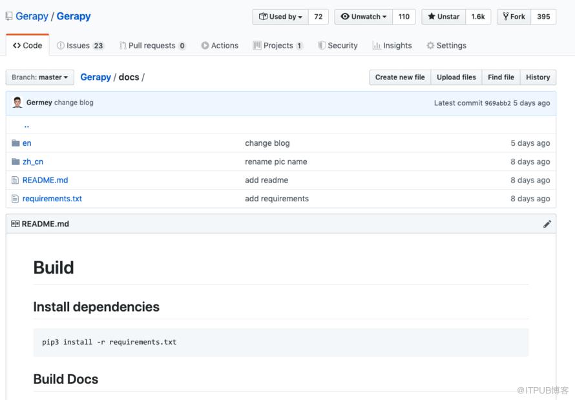The image size is (575, 400).
Task: Click the file icon next to README.md row
Action: pyautogui.click(x=15, y=180)
